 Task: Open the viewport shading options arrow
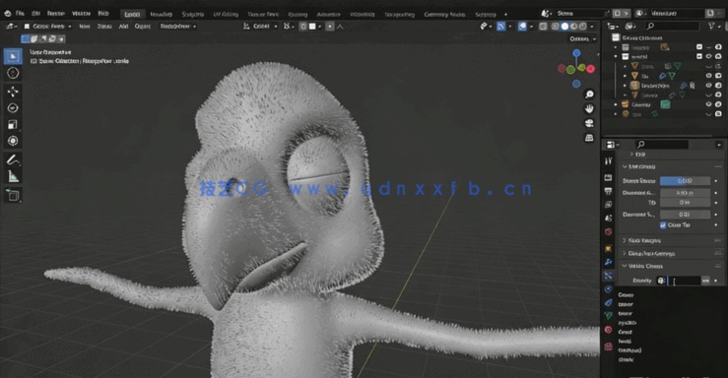[x=592, y=27]
